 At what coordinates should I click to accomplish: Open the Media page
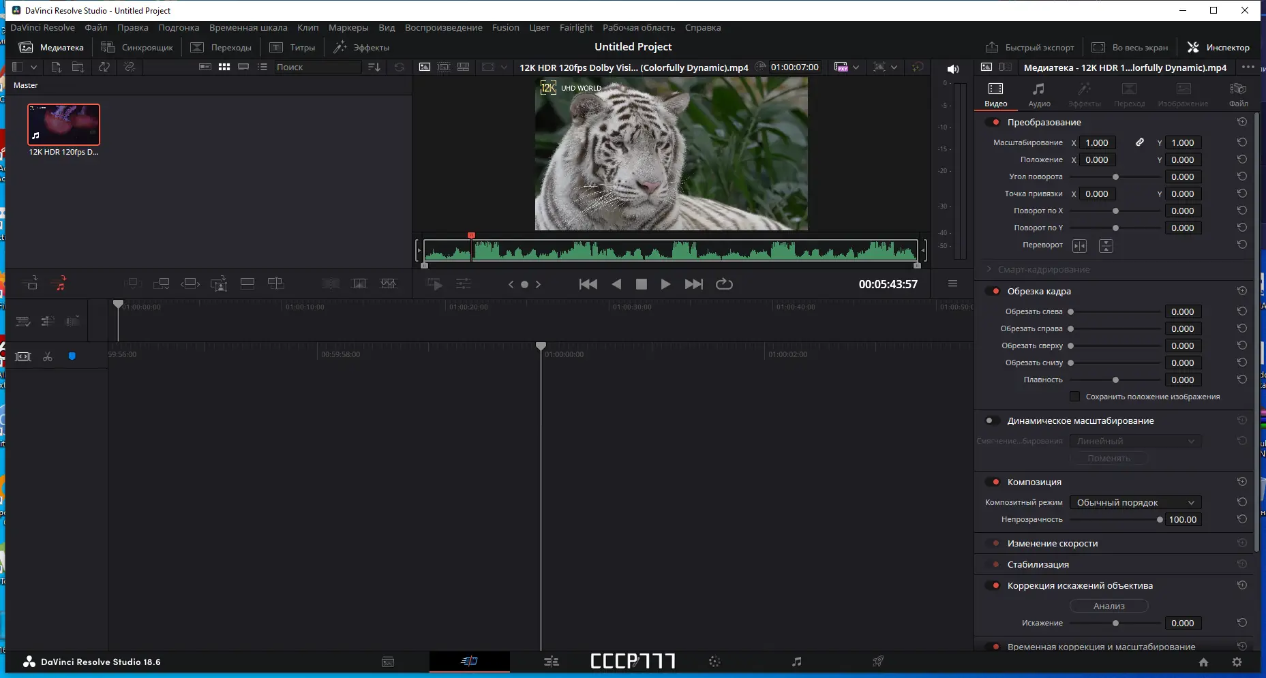point(388,662)
